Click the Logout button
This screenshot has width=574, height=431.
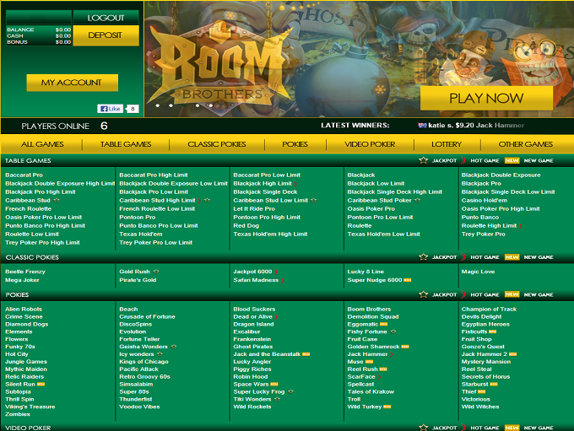coord(106,18)
